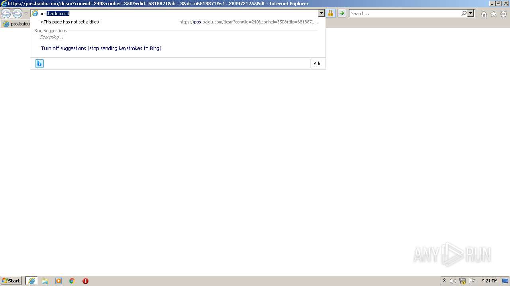
Task: Open the File Explorer folder taskbar icon
Action: [x=45, y=281]
